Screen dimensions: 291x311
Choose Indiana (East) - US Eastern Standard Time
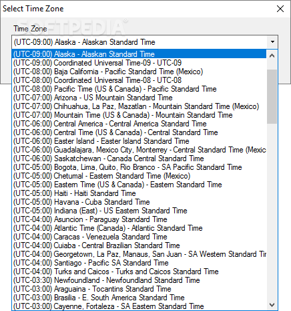[139, 211]
